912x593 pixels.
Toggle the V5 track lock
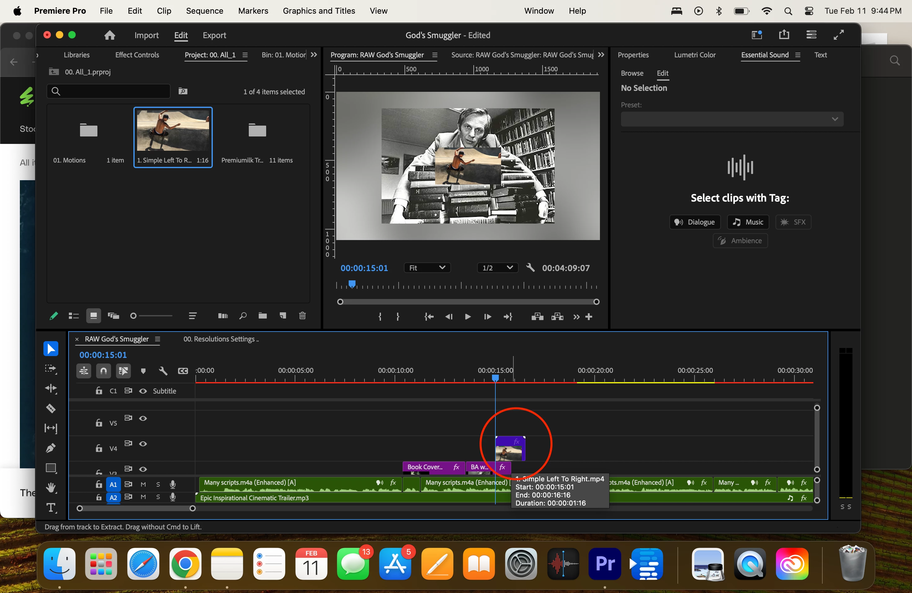tap(99, 423)
